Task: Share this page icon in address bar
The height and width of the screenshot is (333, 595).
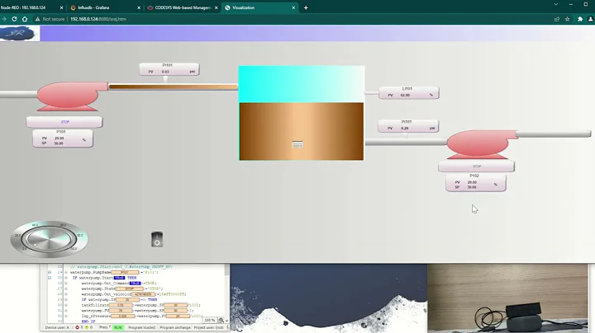Action: pyautogui.click(x=557, y=19)
